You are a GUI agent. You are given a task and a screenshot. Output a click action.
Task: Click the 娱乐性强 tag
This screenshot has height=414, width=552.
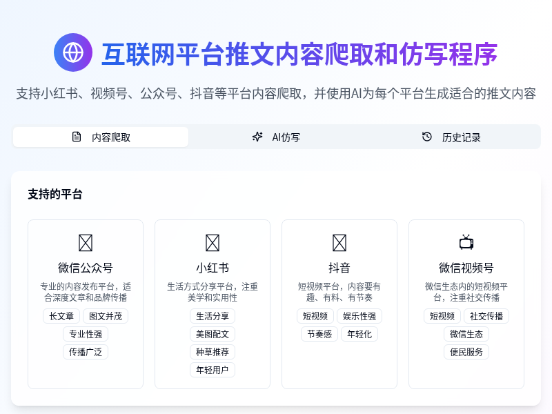[359, 316]
